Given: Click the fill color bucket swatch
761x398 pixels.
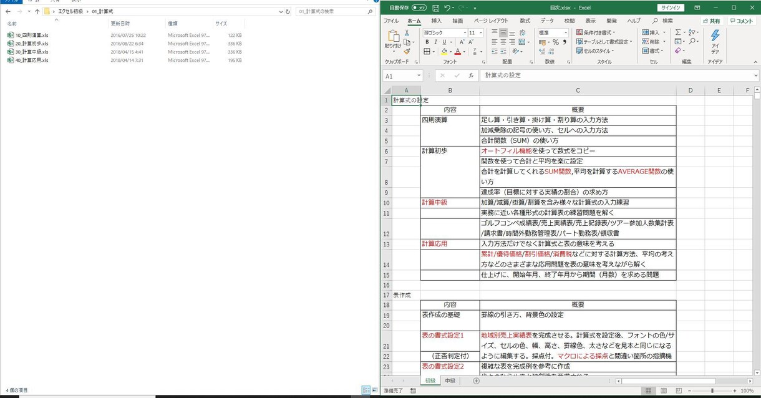Looking at the screenshot, I should click(444, 51).
